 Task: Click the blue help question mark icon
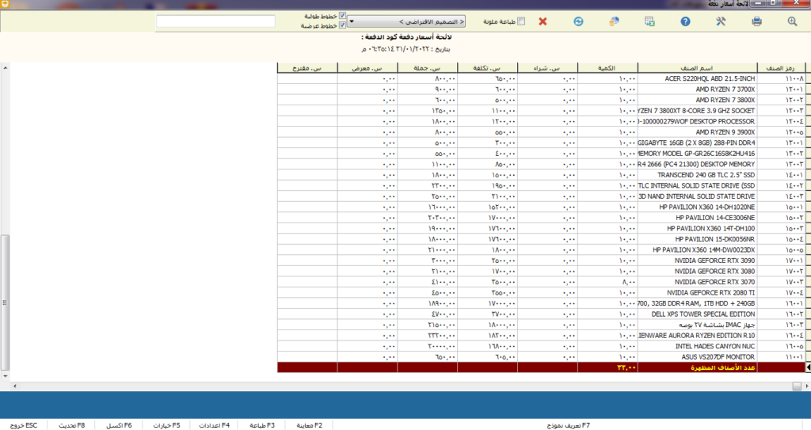point(685,21)
